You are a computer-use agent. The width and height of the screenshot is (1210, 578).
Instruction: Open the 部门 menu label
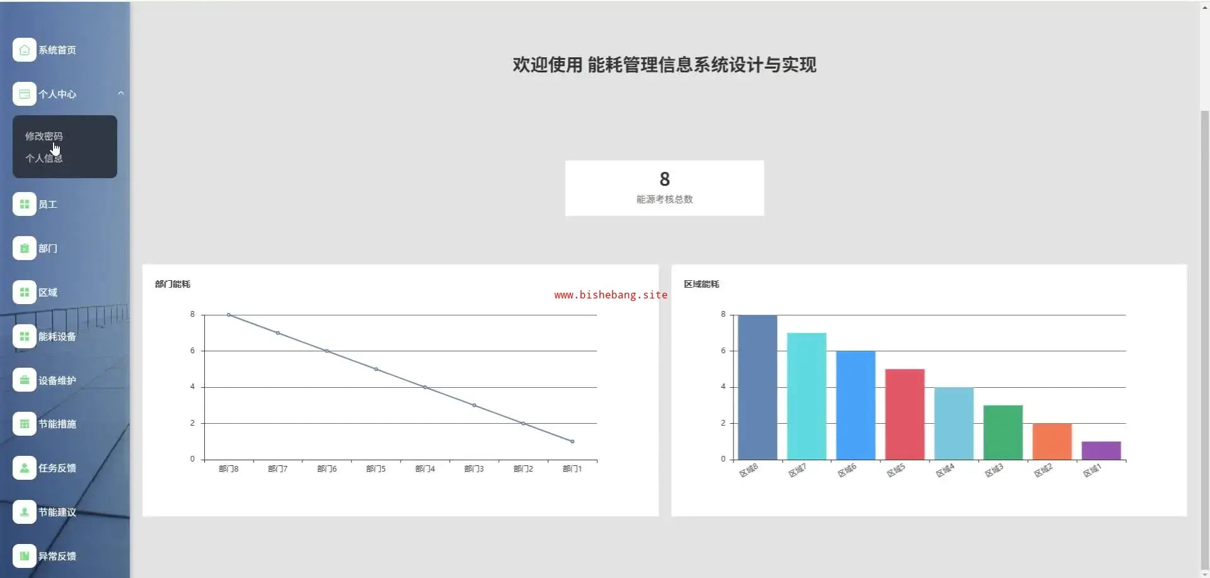pyautogui.click(x=48, y=248)
